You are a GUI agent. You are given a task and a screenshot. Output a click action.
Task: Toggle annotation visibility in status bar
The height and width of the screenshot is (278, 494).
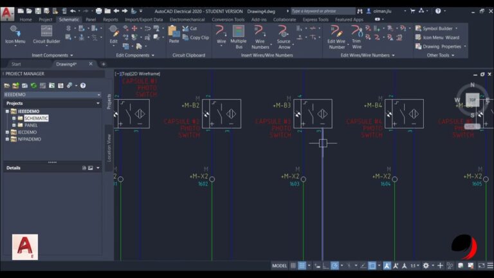(387, 266)
